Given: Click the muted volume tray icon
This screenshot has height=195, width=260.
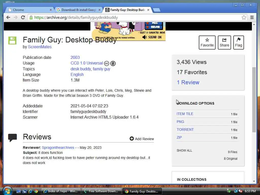Looking at the screenshot, I should coord(240,191).
